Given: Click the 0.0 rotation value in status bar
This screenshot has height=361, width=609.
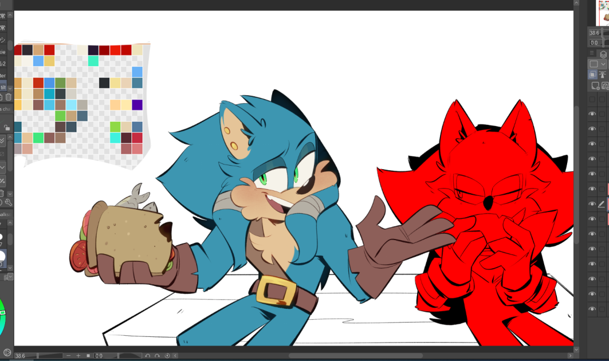Looking at the screenshot, I should [99, 356].
